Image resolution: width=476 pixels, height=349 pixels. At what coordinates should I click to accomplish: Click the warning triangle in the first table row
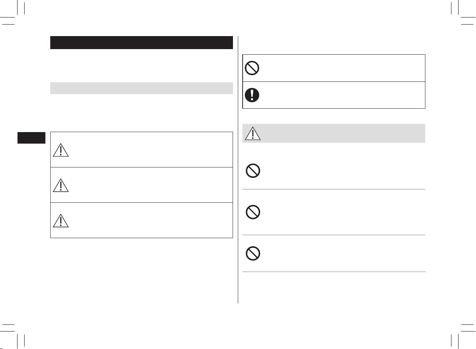(61, 149)
